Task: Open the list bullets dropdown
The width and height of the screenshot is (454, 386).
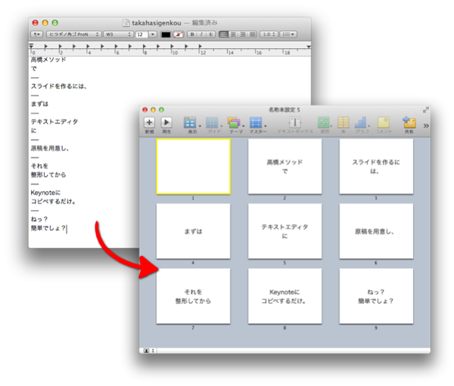Action: click(288, 35)
